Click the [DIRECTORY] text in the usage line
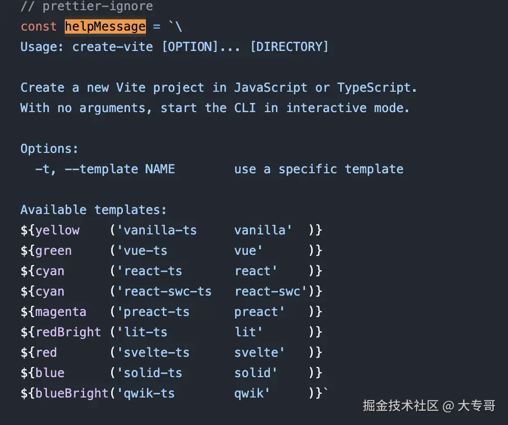Image resolution: width=508 pixels, height=425 pixels. pos(289,47)
